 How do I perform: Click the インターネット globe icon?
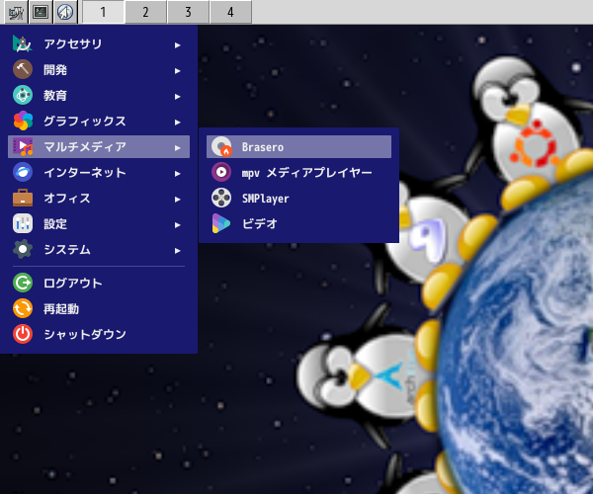(x=23, y=172)
